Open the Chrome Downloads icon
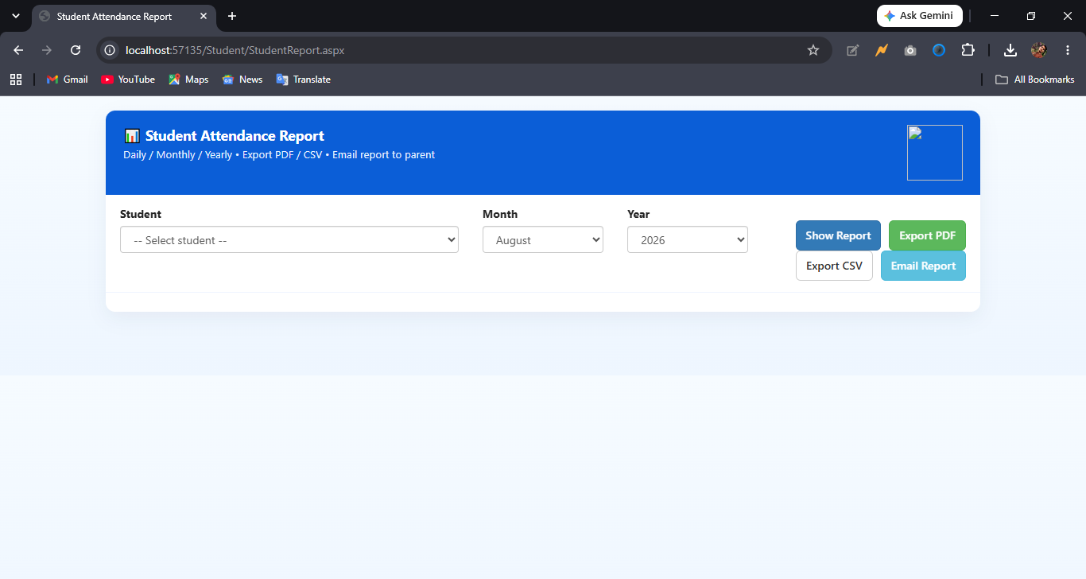The width and height of the screenshot is (1086, 579). (1010, 50)
